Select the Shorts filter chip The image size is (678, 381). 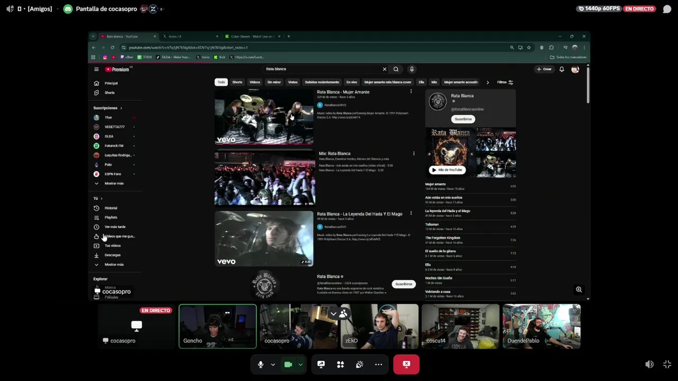click(x=237, y=82)
